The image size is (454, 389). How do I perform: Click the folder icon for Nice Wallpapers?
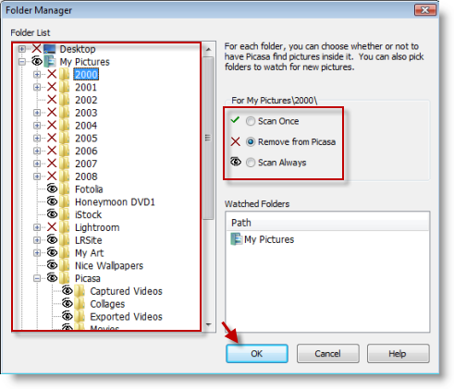click(x=65, y=265)
